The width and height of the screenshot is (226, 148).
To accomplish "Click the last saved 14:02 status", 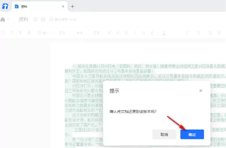I will click(63, 19).
